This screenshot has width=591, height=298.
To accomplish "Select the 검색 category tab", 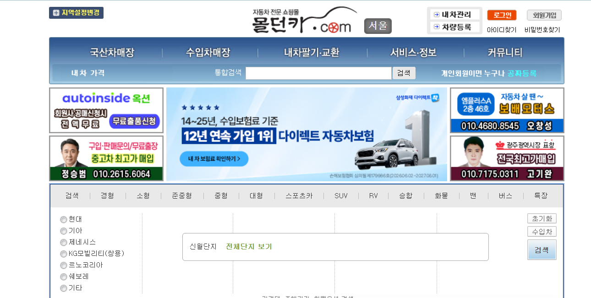I will [72, 195].
